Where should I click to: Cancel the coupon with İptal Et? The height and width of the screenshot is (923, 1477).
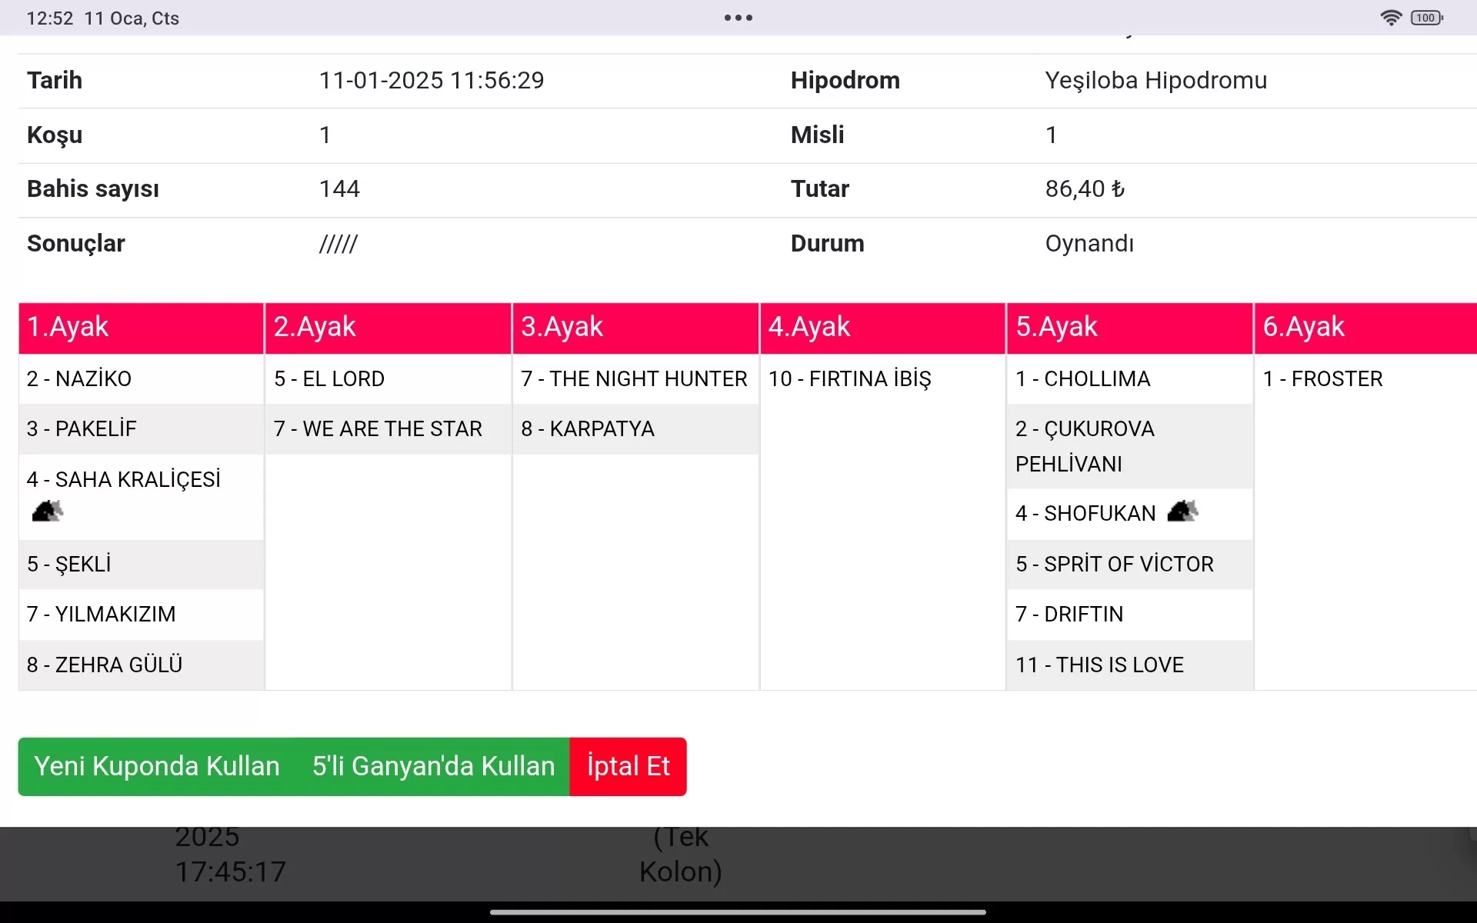coord(628,766)
